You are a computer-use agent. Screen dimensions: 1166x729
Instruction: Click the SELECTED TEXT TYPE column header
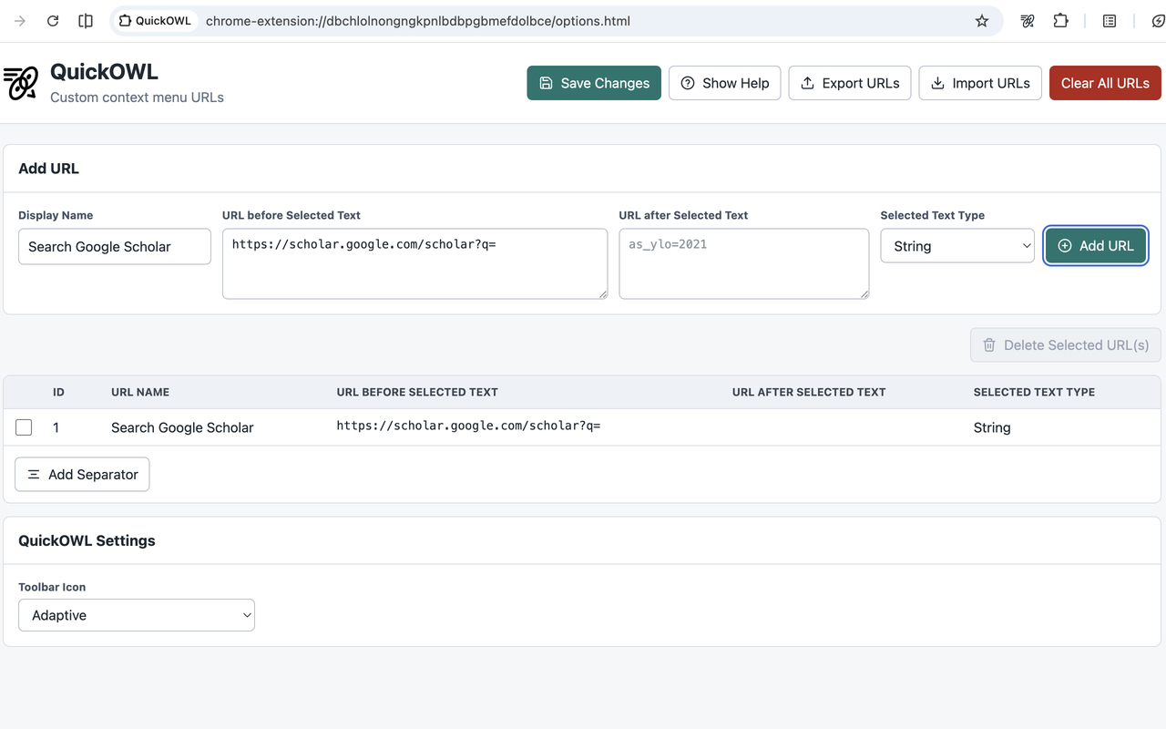coord(1034,392)
